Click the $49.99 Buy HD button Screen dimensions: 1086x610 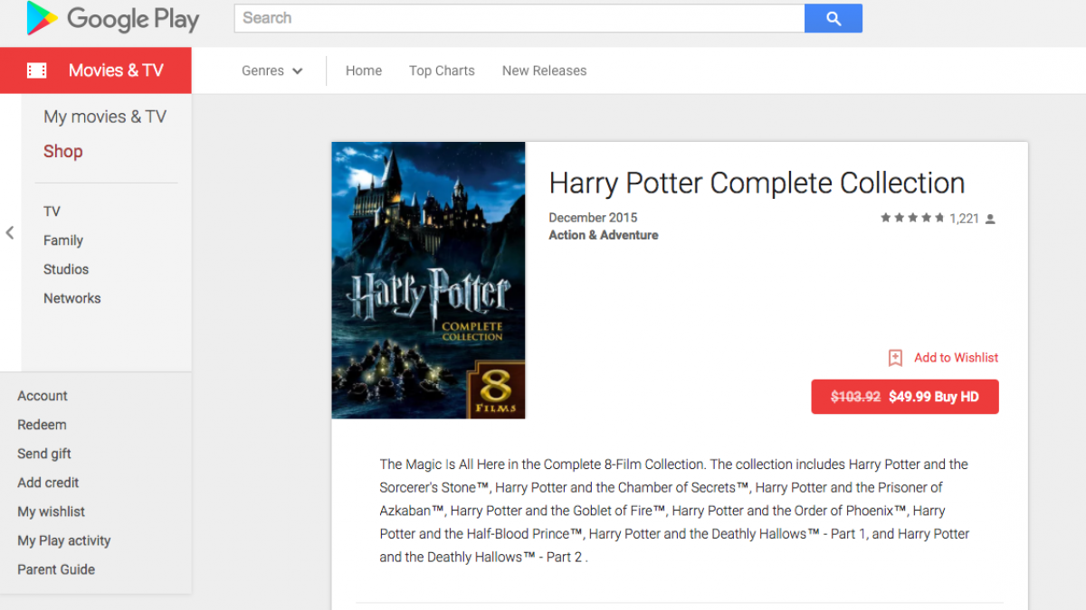point(905,397)
